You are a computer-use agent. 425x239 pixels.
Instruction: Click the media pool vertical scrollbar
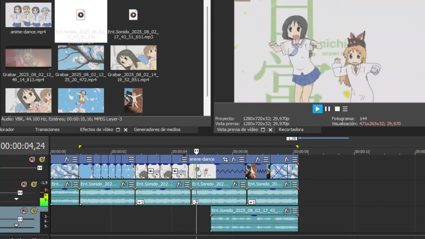(x=207, y=51)
